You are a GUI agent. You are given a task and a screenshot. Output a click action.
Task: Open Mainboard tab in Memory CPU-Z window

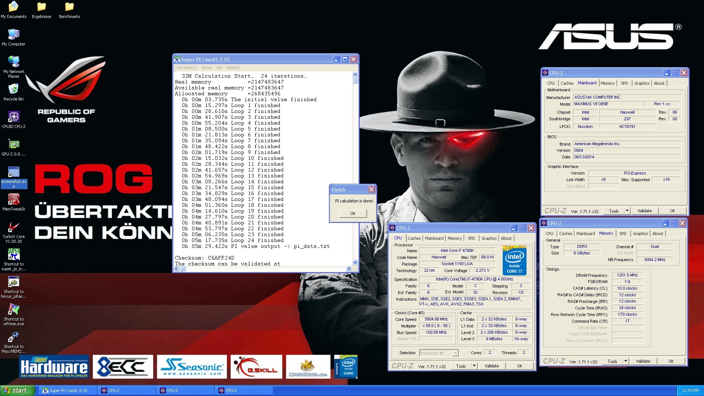pyautogui.click(x=586, y=234)
